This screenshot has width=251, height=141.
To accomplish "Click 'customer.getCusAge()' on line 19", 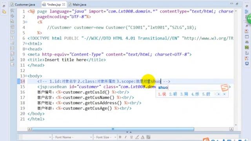I will point(87,108).
